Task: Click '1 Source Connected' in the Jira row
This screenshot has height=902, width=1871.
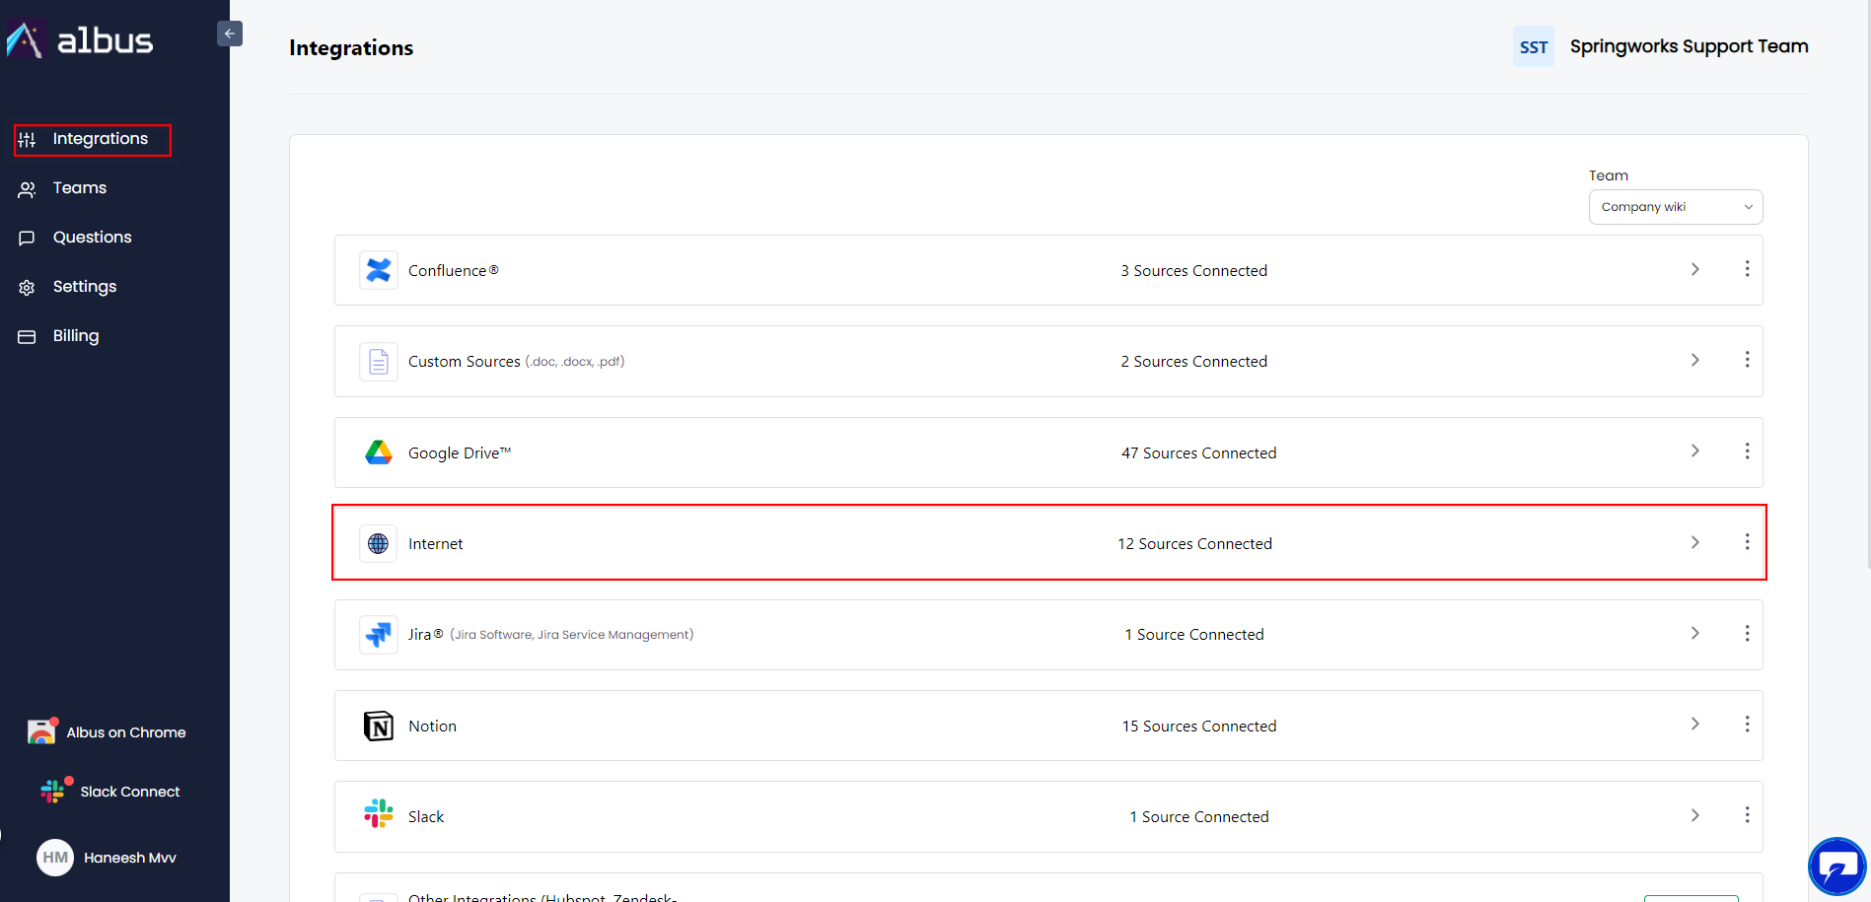Action: 1194,635
